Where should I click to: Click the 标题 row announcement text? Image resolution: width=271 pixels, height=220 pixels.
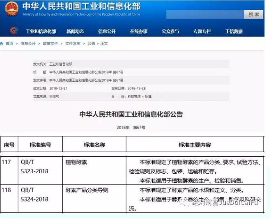86,72
